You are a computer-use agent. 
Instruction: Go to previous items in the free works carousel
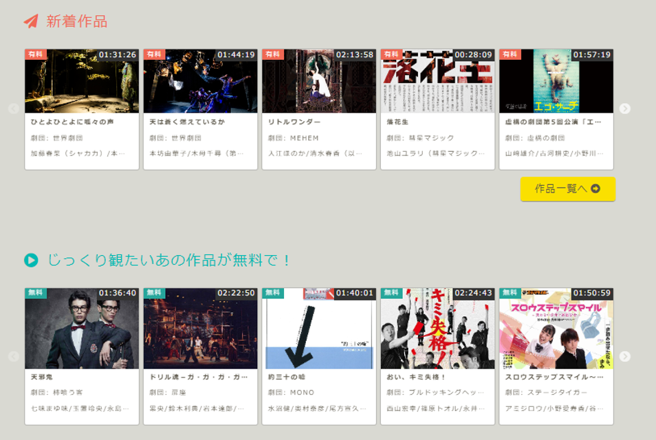click(x=13, y=356)
